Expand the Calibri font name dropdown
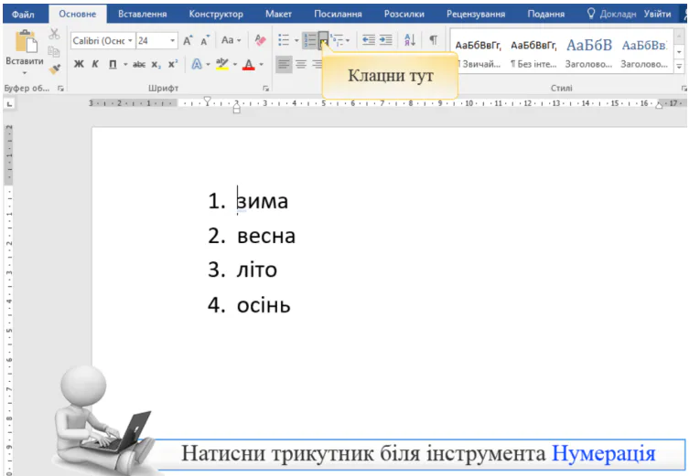 (x=131, y=41)
